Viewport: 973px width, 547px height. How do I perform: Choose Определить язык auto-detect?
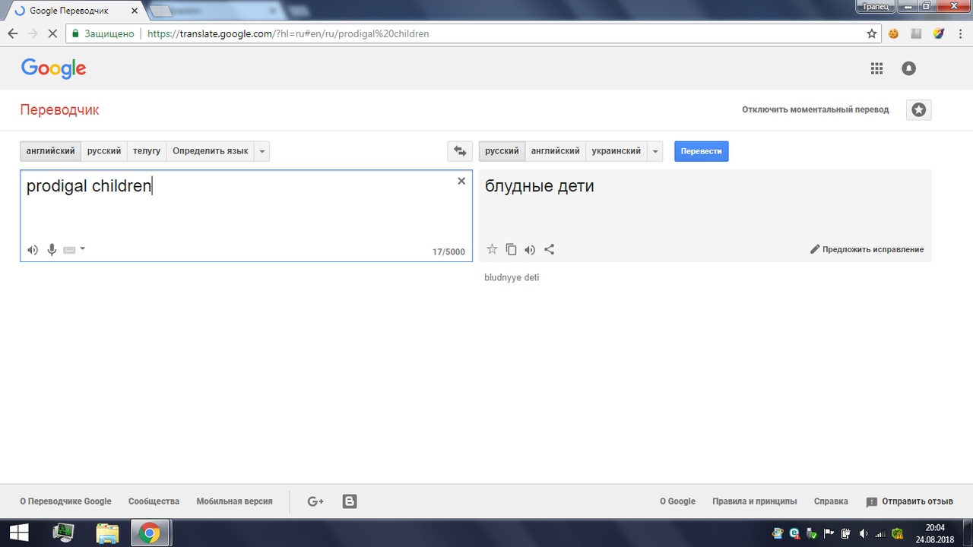210,151
